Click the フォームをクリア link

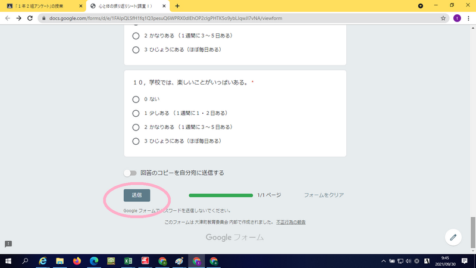pos(324,195)
